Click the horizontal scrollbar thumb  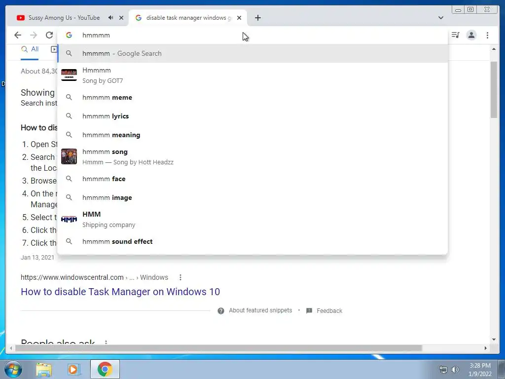click(218, 348)
